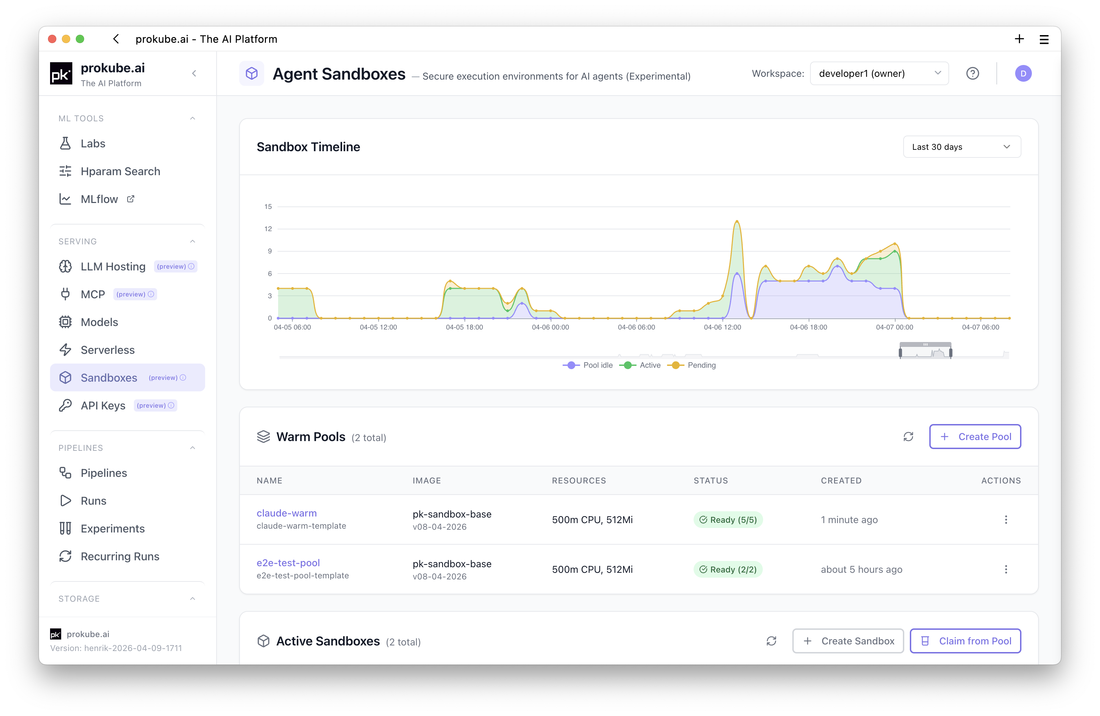Click the Ready (2/2) status badge
The height and width of the screenshot is (716, 1100).
(x=728, y=570)
